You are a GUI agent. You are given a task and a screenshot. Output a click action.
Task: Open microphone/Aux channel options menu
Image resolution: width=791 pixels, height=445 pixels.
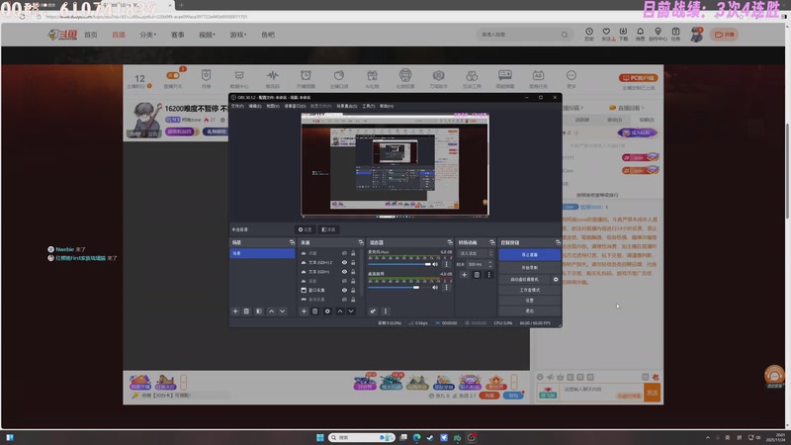click(446, 264)
